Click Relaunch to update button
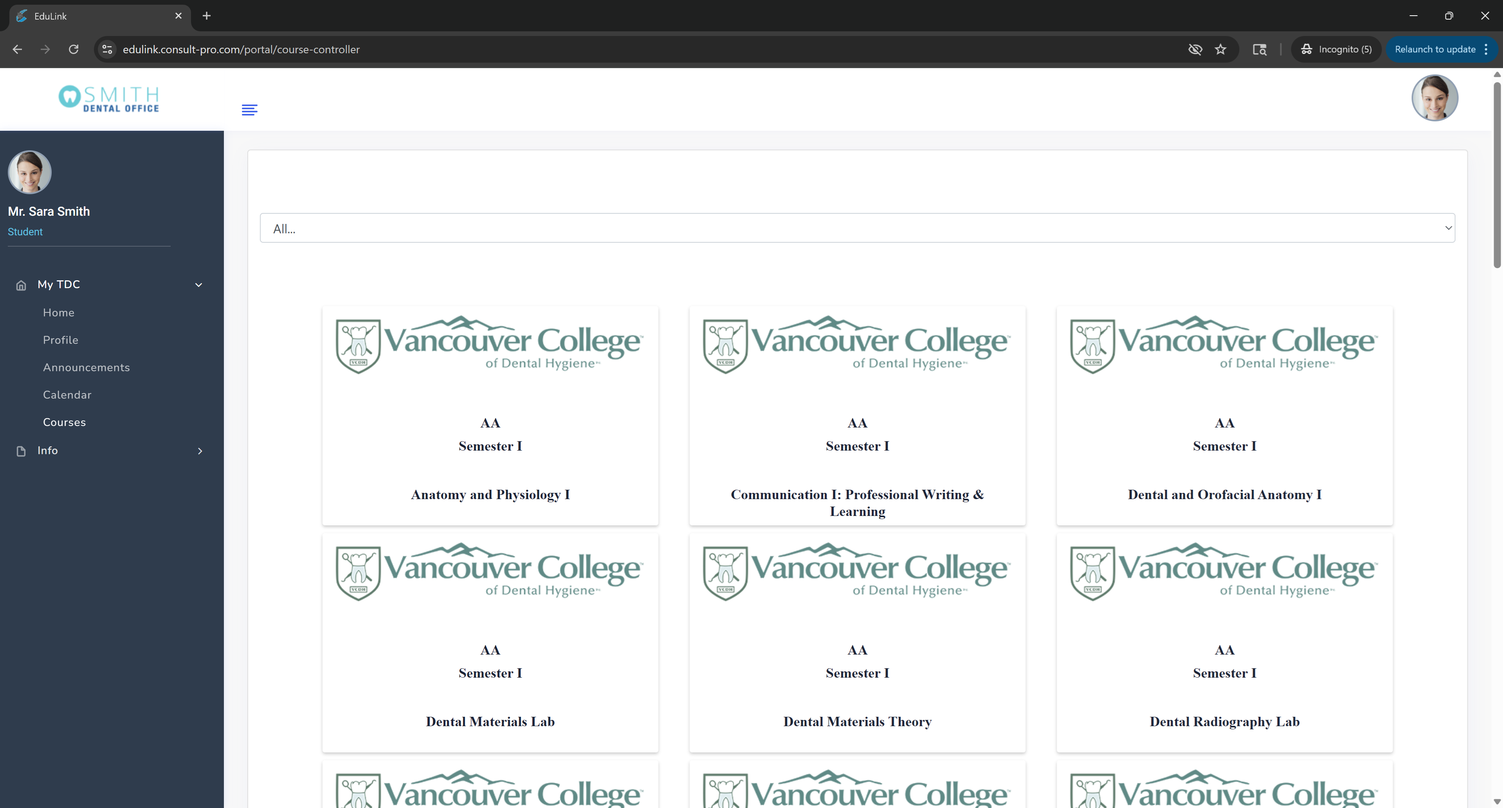Image resolution: width=1503 pixels, height=808 pixels. point(1435,50)
